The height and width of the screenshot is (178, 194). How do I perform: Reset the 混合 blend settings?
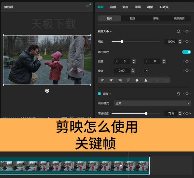tap(178, 94)
